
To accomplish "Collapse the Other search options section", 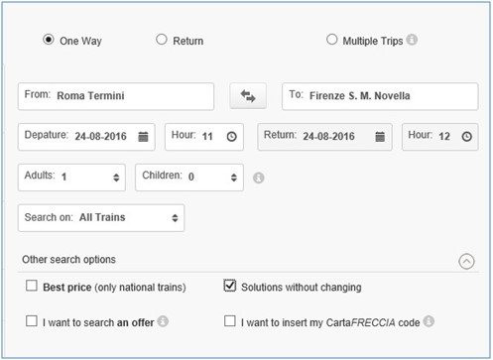I will click(x=466, y=261).
